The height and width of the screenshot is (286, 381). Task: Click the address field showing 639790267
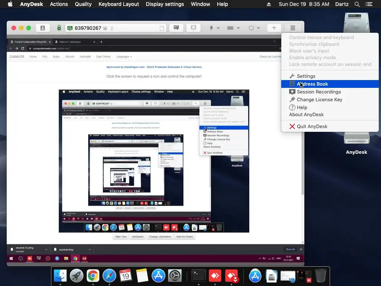(x=116, y=28)
